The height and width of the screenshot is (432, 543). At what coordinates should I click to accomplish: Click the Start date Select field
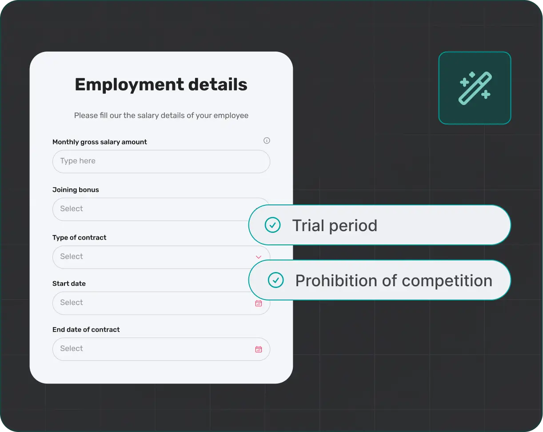point(151,303)
